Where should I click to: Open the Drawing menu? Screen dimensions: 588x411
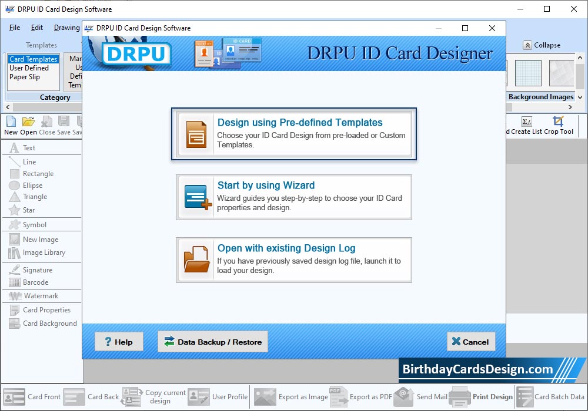coord(67,28)
